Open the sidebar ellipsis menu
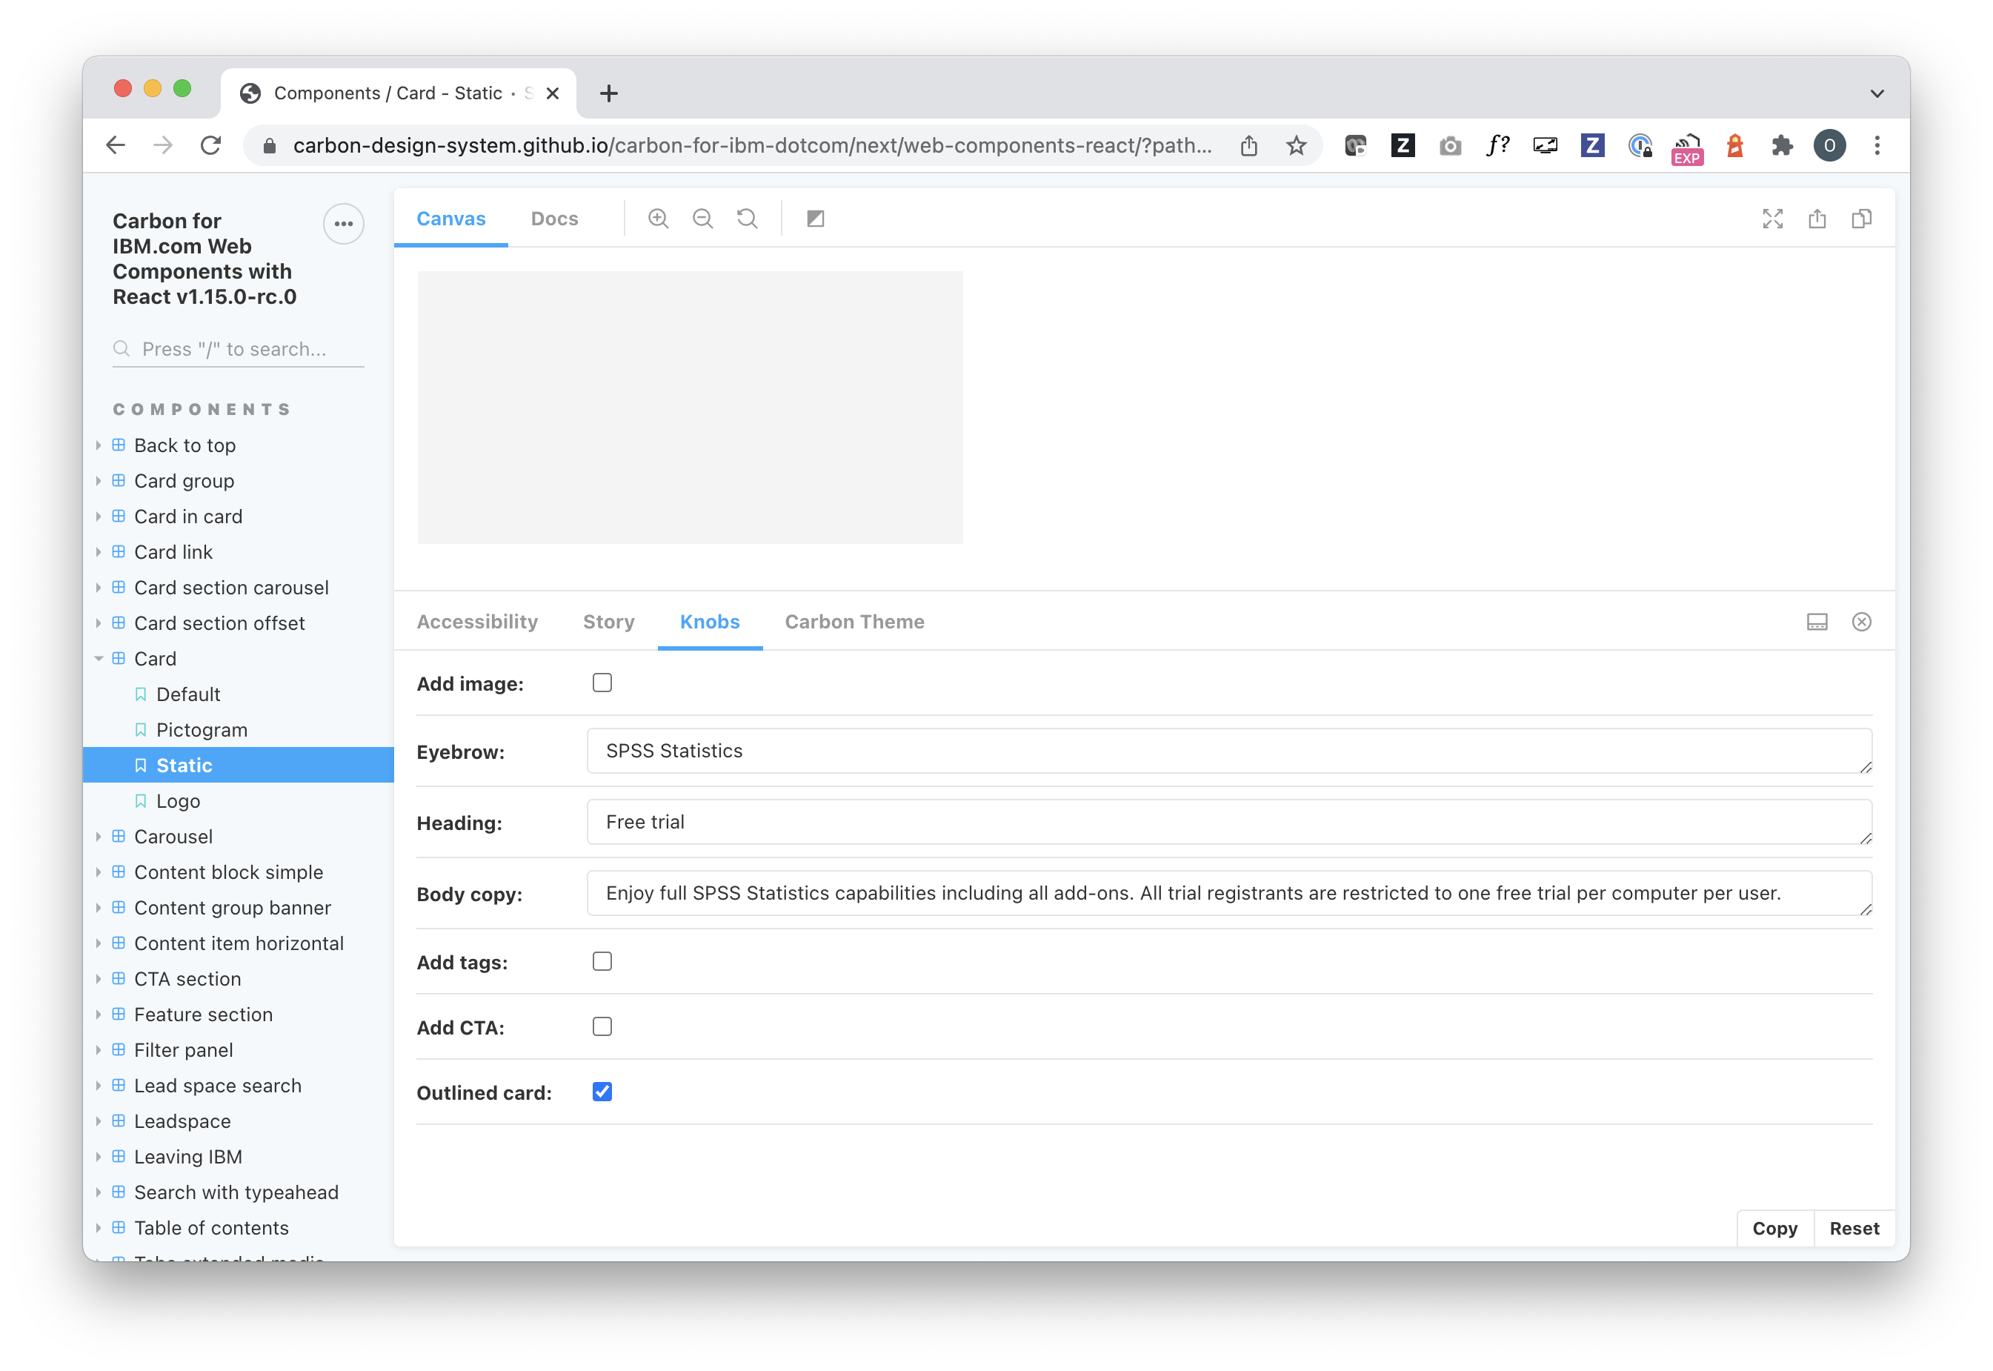 (x=344, y=223)
